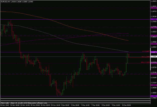Click the 7 Dec 00:00 time label
This screenshot has width=157, height=107.
coord(95,105)
